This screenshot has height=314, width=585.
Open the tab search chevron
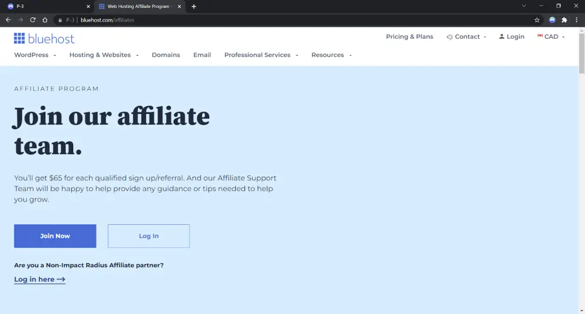tap(524, 6)
